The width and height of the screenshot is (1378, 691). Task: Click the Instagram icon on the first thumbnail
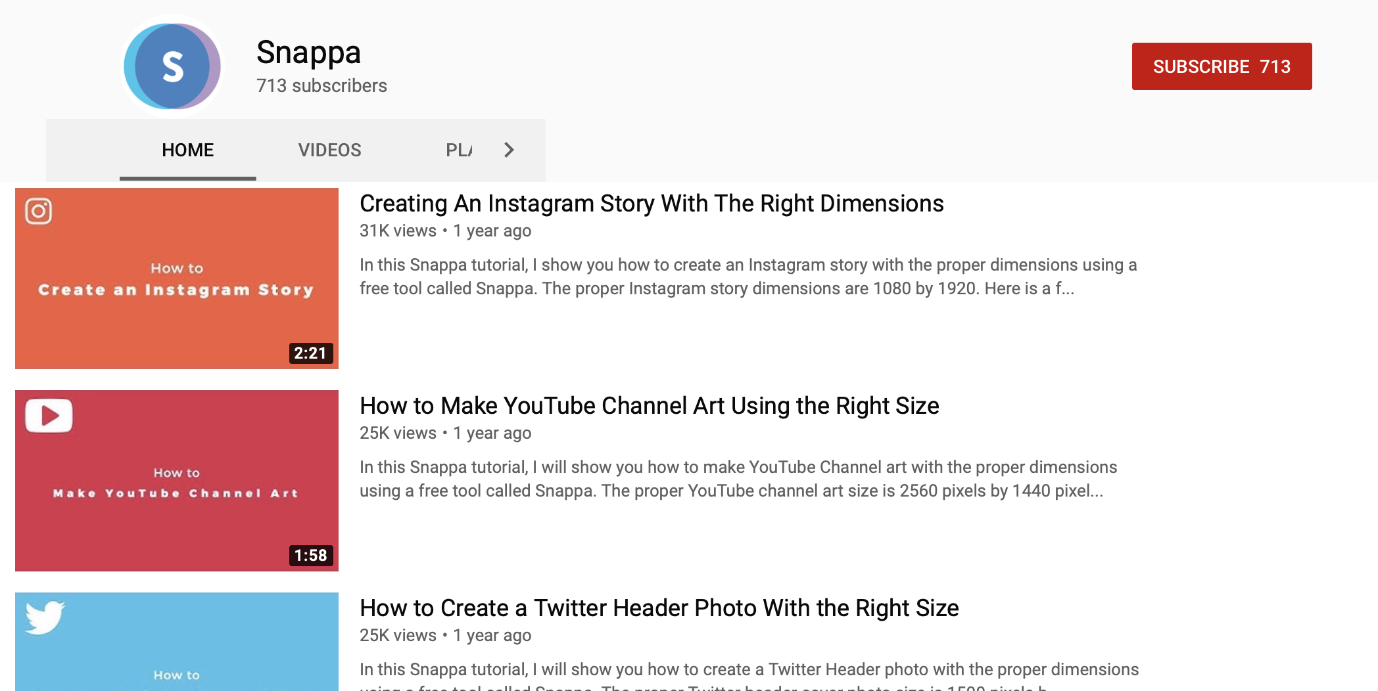click(x=39, y=212)
